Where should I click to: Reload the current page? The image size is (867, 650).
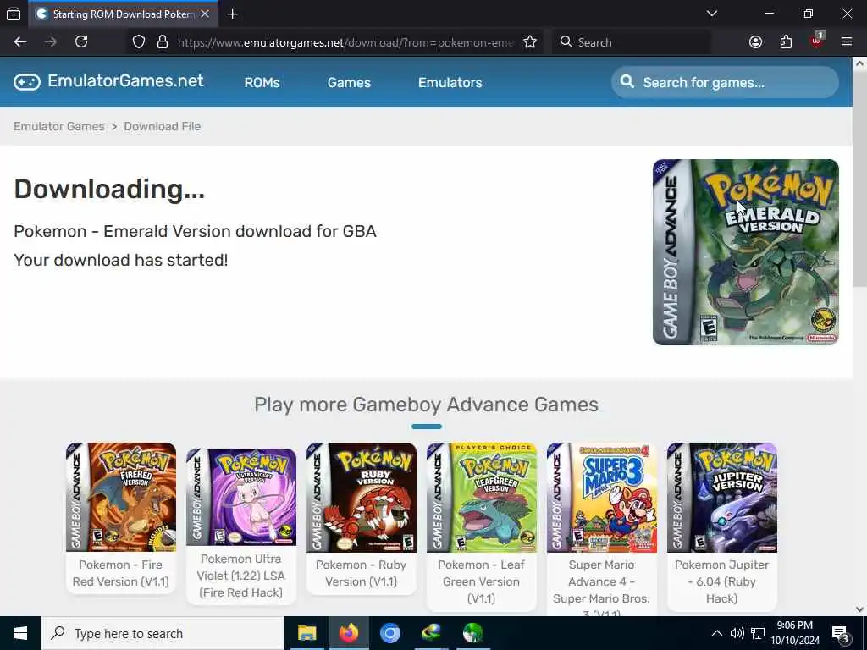[81, 42]
